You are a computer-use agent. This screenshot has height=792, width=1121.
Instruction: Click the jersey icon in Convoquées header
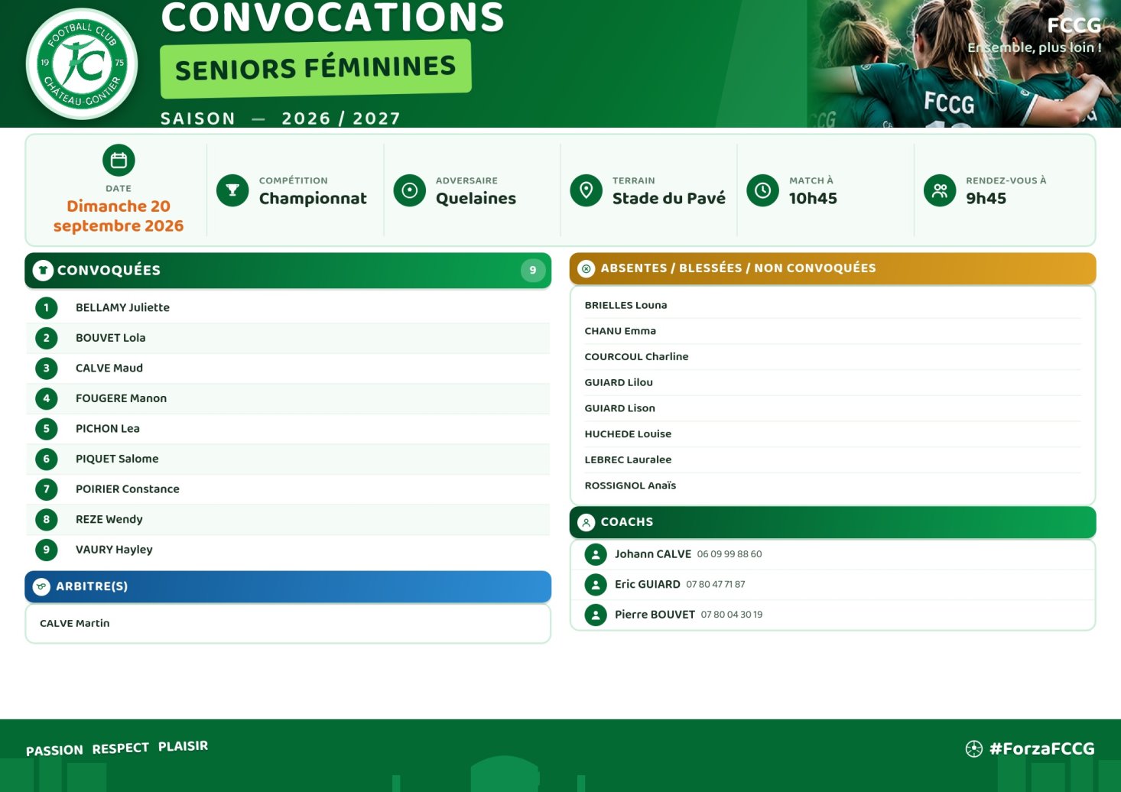[43, 270]
